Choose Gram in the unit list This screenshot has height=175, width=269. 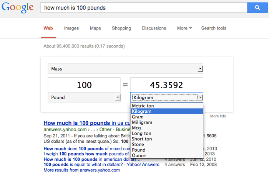pyautogui.click(x=167, y=117)
